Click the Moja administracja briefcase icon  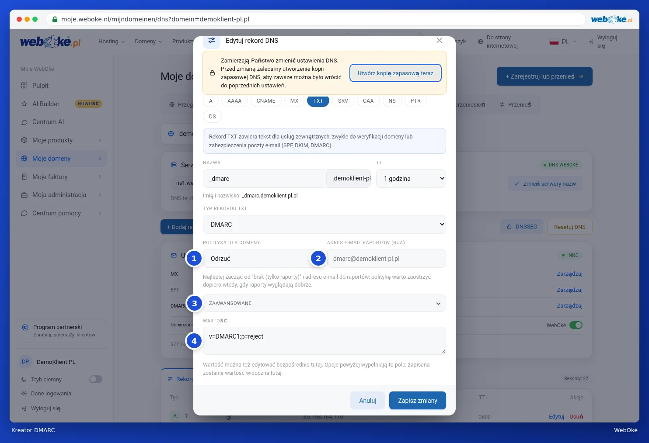(24, 195)
